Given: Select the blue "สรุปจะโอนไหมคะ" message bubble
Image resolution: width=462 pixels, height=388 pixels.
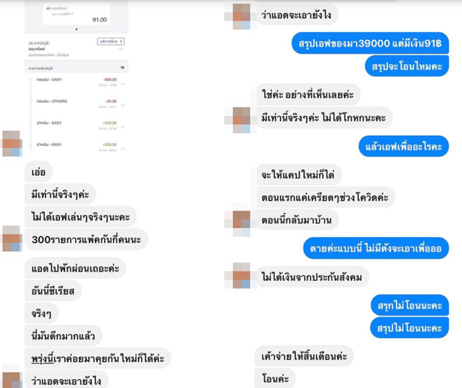Looking at the screenshot, I should [x=407, y=66].
